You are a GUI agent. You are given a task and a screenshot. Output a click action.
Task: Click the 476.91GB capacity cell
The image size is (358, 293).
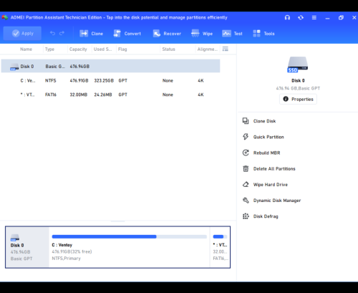click(x=79, y=80)
